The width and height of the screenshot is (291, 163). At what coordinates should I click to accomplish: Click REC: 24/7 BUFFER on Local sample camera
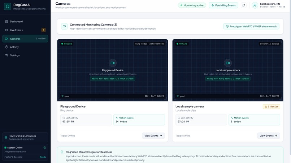coord(270,96)
